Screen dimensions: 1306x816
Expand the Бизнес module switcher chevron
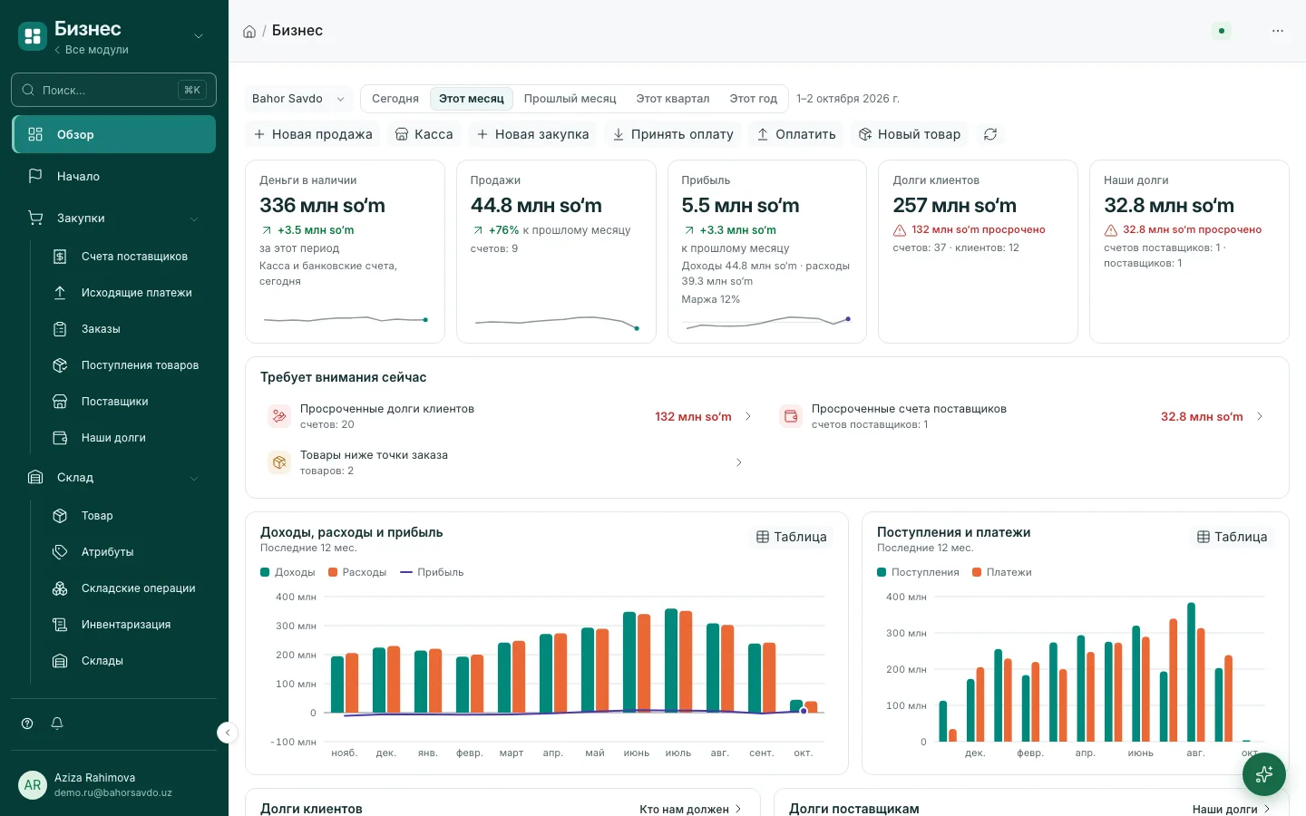(x=199, y=36)
